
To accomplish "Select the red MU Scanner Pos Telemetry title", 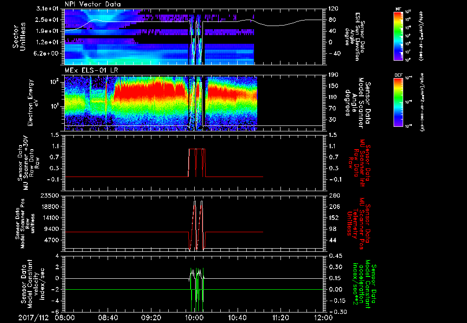I will [359, 224].
